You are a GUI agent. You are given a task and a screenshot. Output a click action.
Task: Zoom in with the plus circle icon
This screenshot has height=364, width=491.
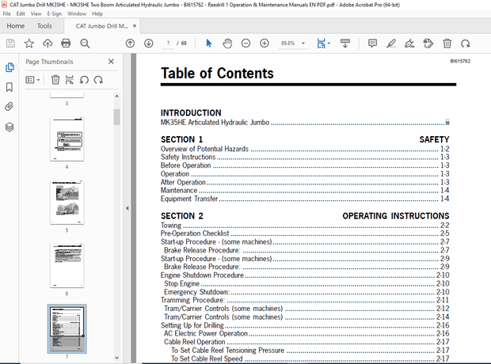click(x=265, y=44)
